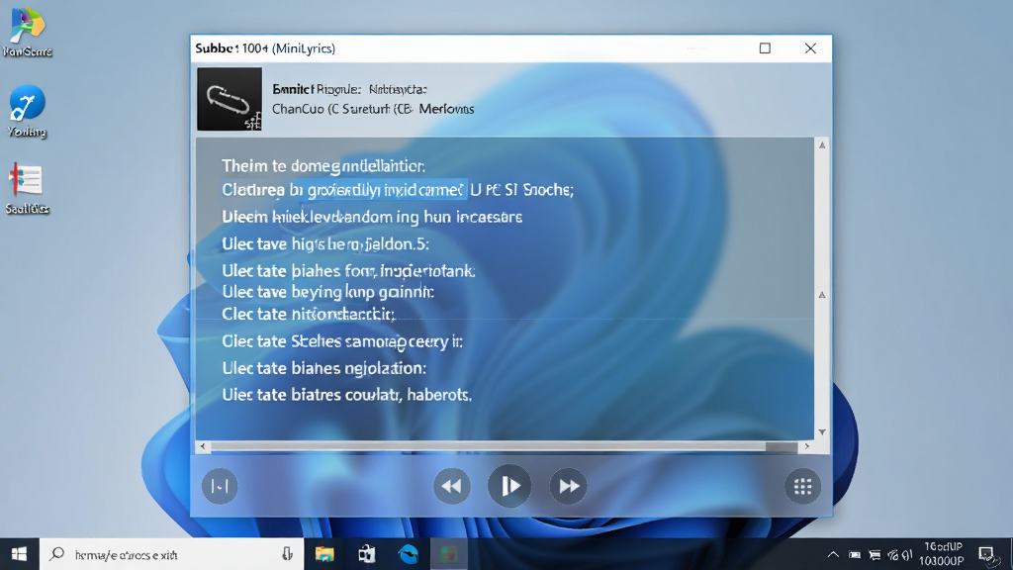Open the grid menu button in MiniLyrics
The image size is (1013, 570).
tap(802, 486)
